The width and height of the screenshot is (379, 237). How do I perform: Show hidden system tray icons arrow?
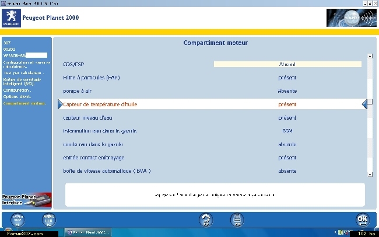pyautogui.click(x=335, y=232)
